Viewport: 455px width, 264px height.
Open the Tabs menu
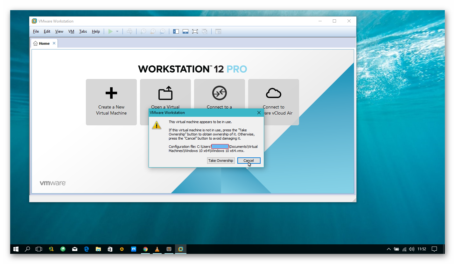click(x=83, y=31)
